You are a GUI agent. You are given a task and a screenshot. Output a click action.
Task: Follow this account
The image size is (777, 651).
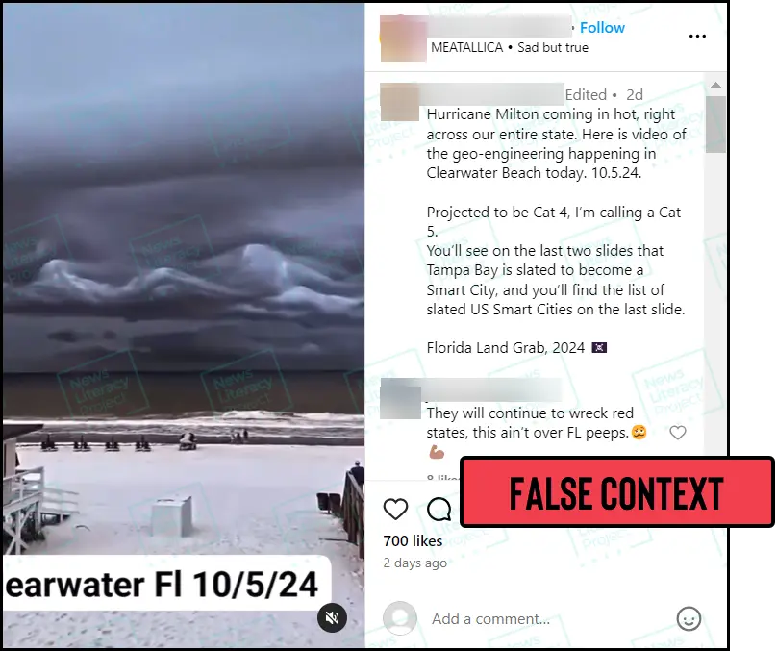tap(602, 28)
